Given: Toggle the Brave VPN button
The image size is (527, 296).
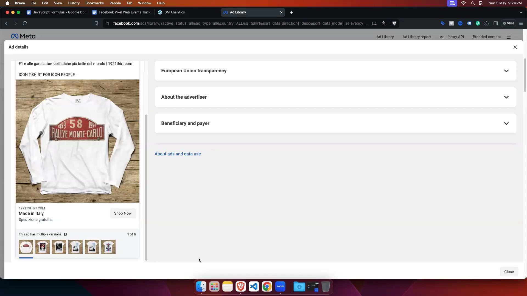Looking at the screenshot, I should [x=508, y=23].
